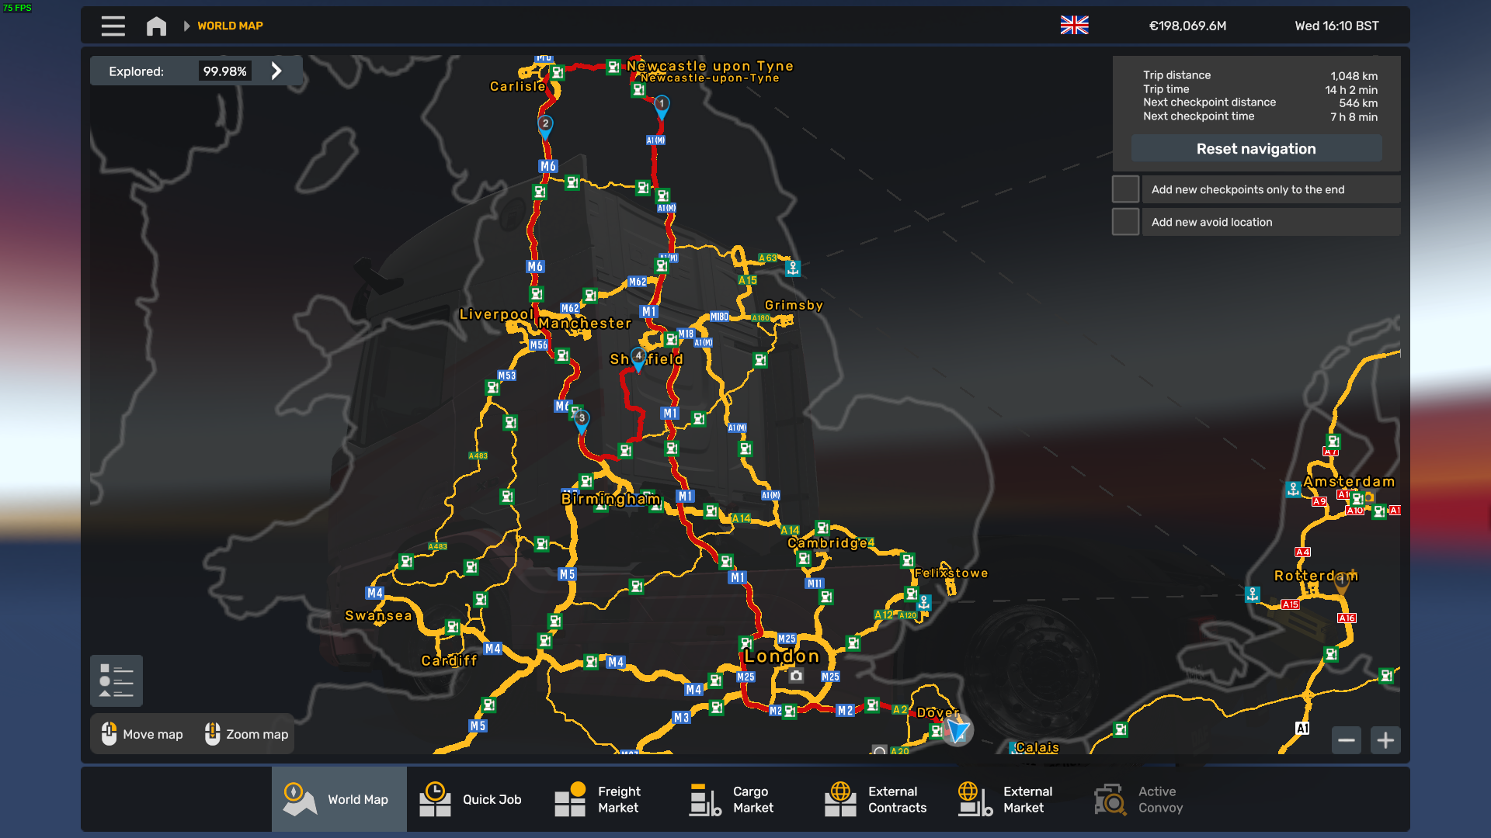Click checkpoint marker 4 at Sheffield
This screenshot has width=1491, height=838.
(x=638, y=358)
